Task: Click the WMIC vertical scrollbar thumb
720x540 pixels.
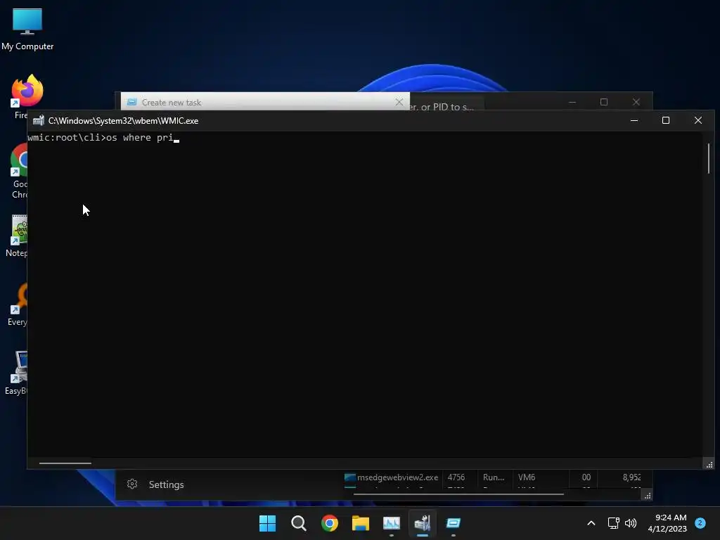Action: click(709, 158)
